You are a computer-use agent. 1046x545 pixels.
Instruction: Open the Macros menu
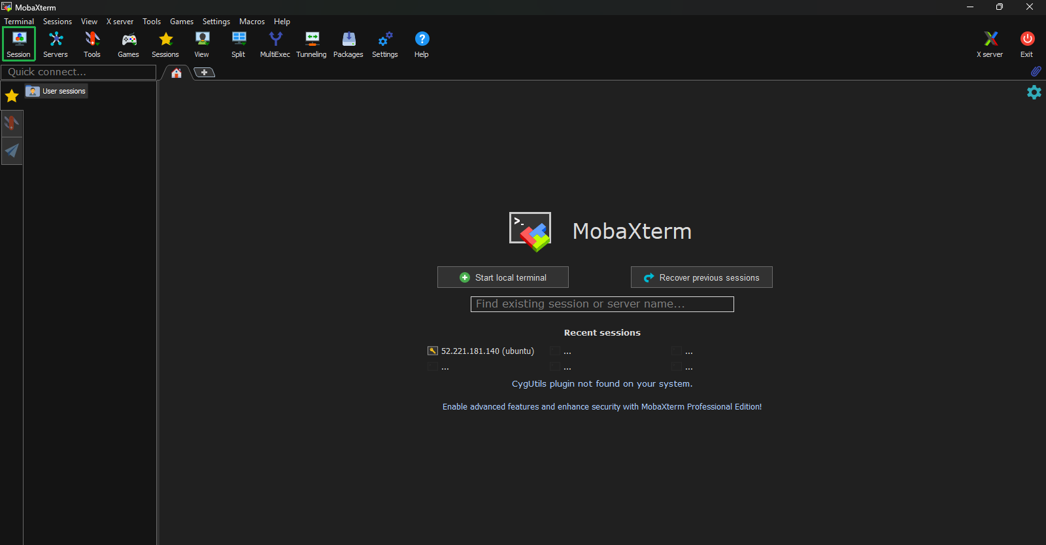click(x=252, y=22)
